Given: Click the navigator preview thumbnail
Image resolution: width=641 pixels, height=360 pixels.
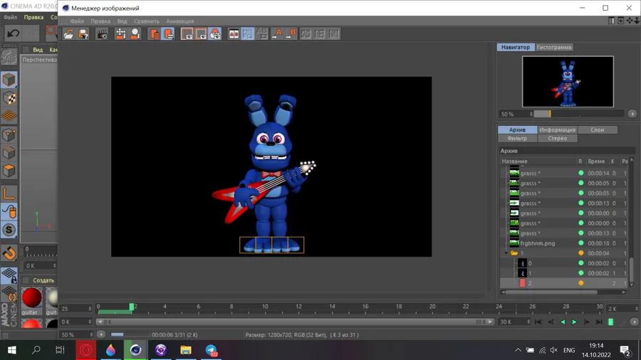Looking at the screenshot, I should coord(568,82).
